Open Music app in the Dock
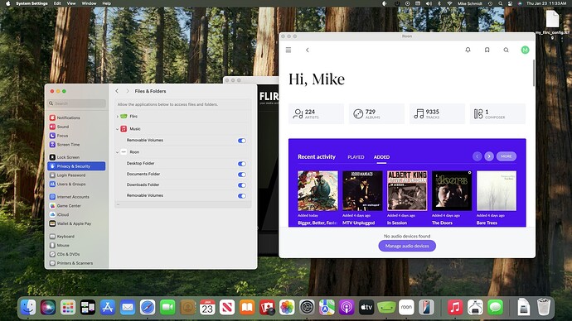The height and width of the screenshot is (321, 572). point(455,307)
